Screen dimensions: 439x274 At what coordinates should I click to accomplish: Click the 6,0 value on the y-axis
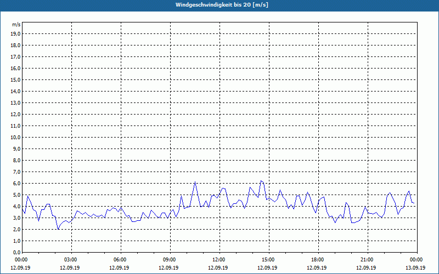click(17, 183)
